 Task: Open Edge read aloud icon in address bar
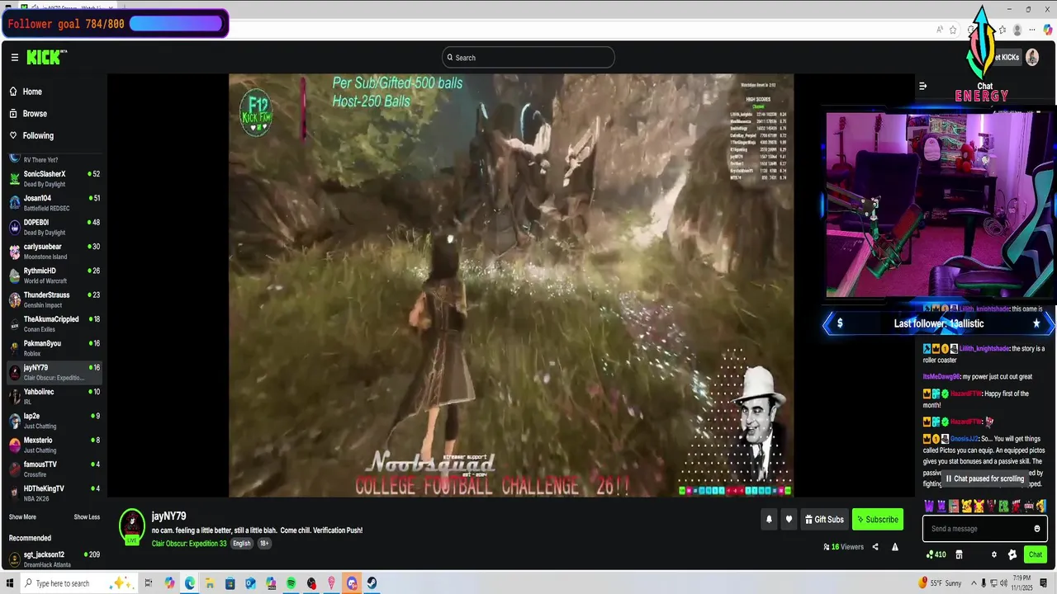[940, 30]
